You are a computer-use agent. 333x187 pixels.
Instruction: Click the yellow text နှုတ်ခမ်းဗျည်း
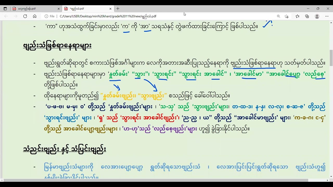point(119,96)
